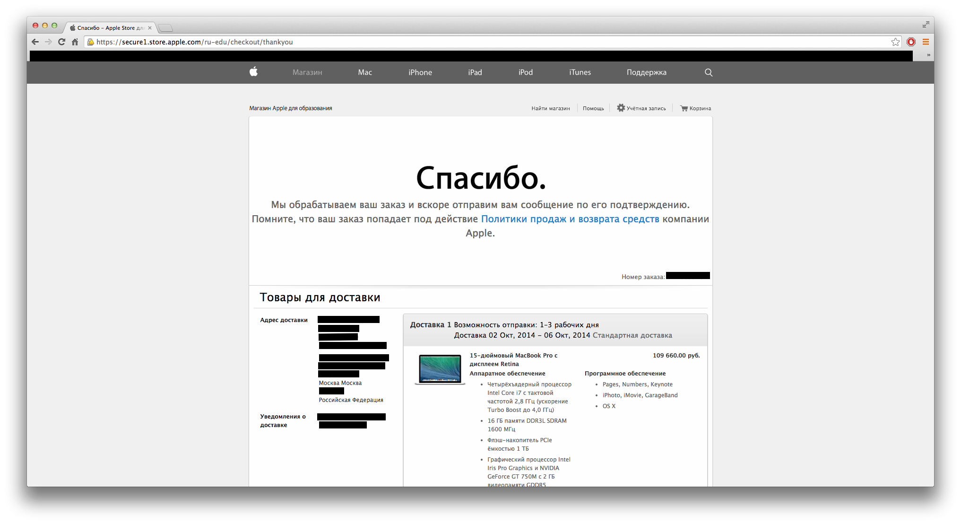Click the MacBook Pro product thumbnail

440,369
